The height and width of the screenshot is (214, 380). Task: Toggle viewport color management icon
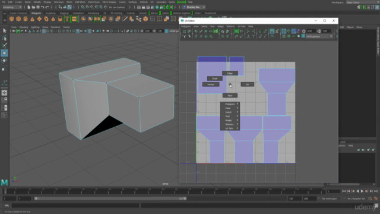(x=166, y=31)
